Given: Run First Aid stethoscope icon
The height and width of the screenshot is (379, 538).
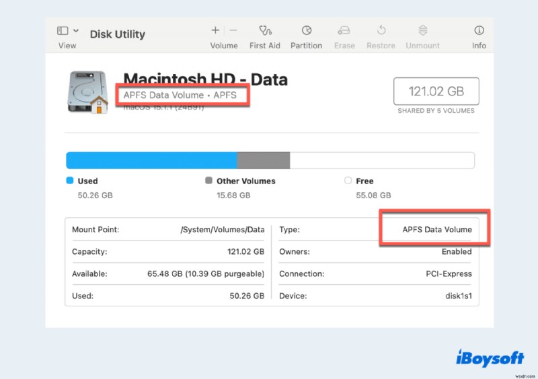Looking at the screenshot, I should coord(265,30).
